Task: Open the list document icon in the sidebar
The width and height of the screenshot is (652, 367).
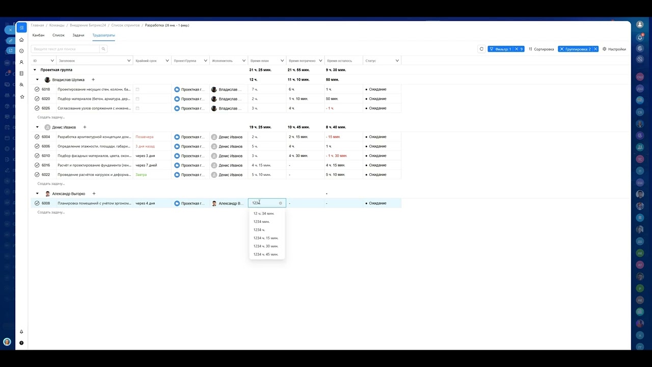Action: coord(21,73)
